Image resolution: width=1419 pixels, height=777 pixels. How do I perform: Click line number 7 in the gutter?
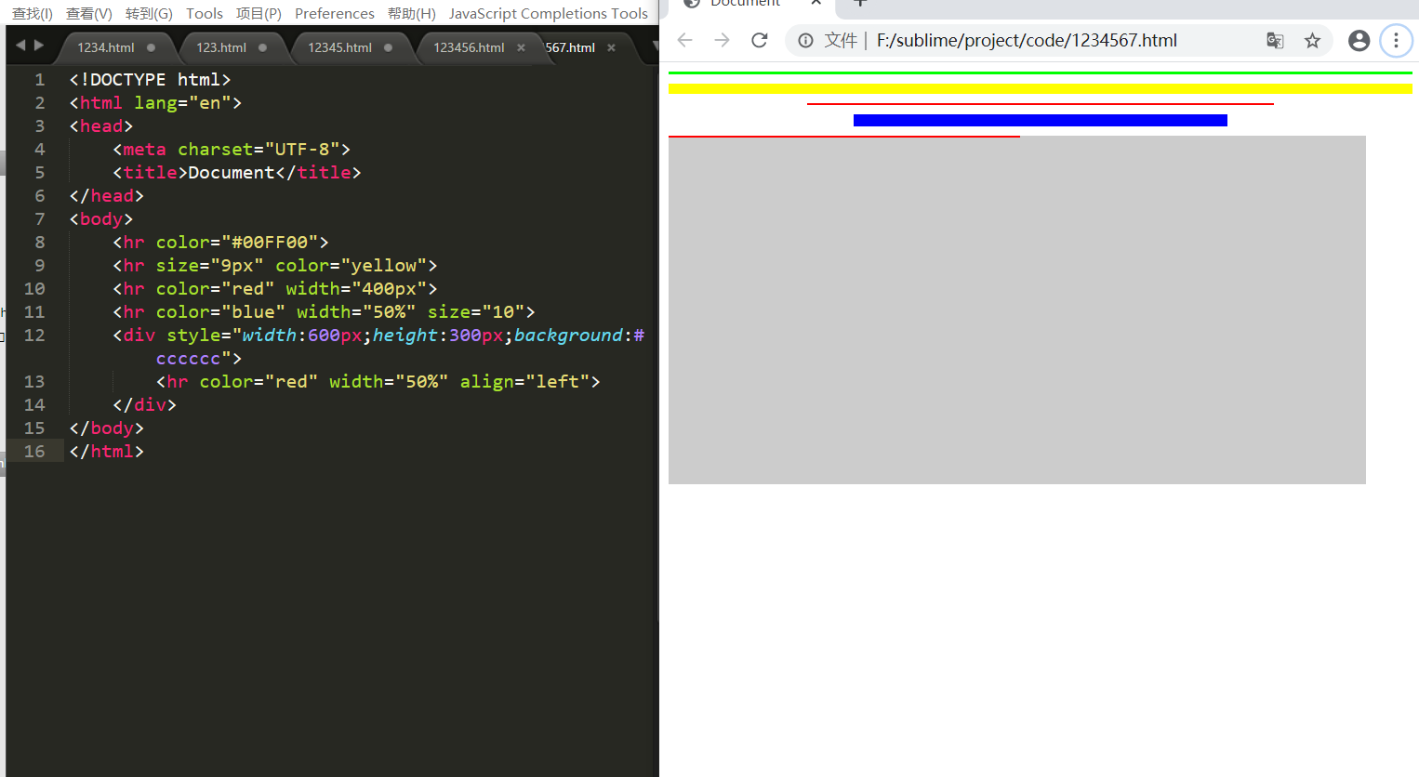(40, 219)
